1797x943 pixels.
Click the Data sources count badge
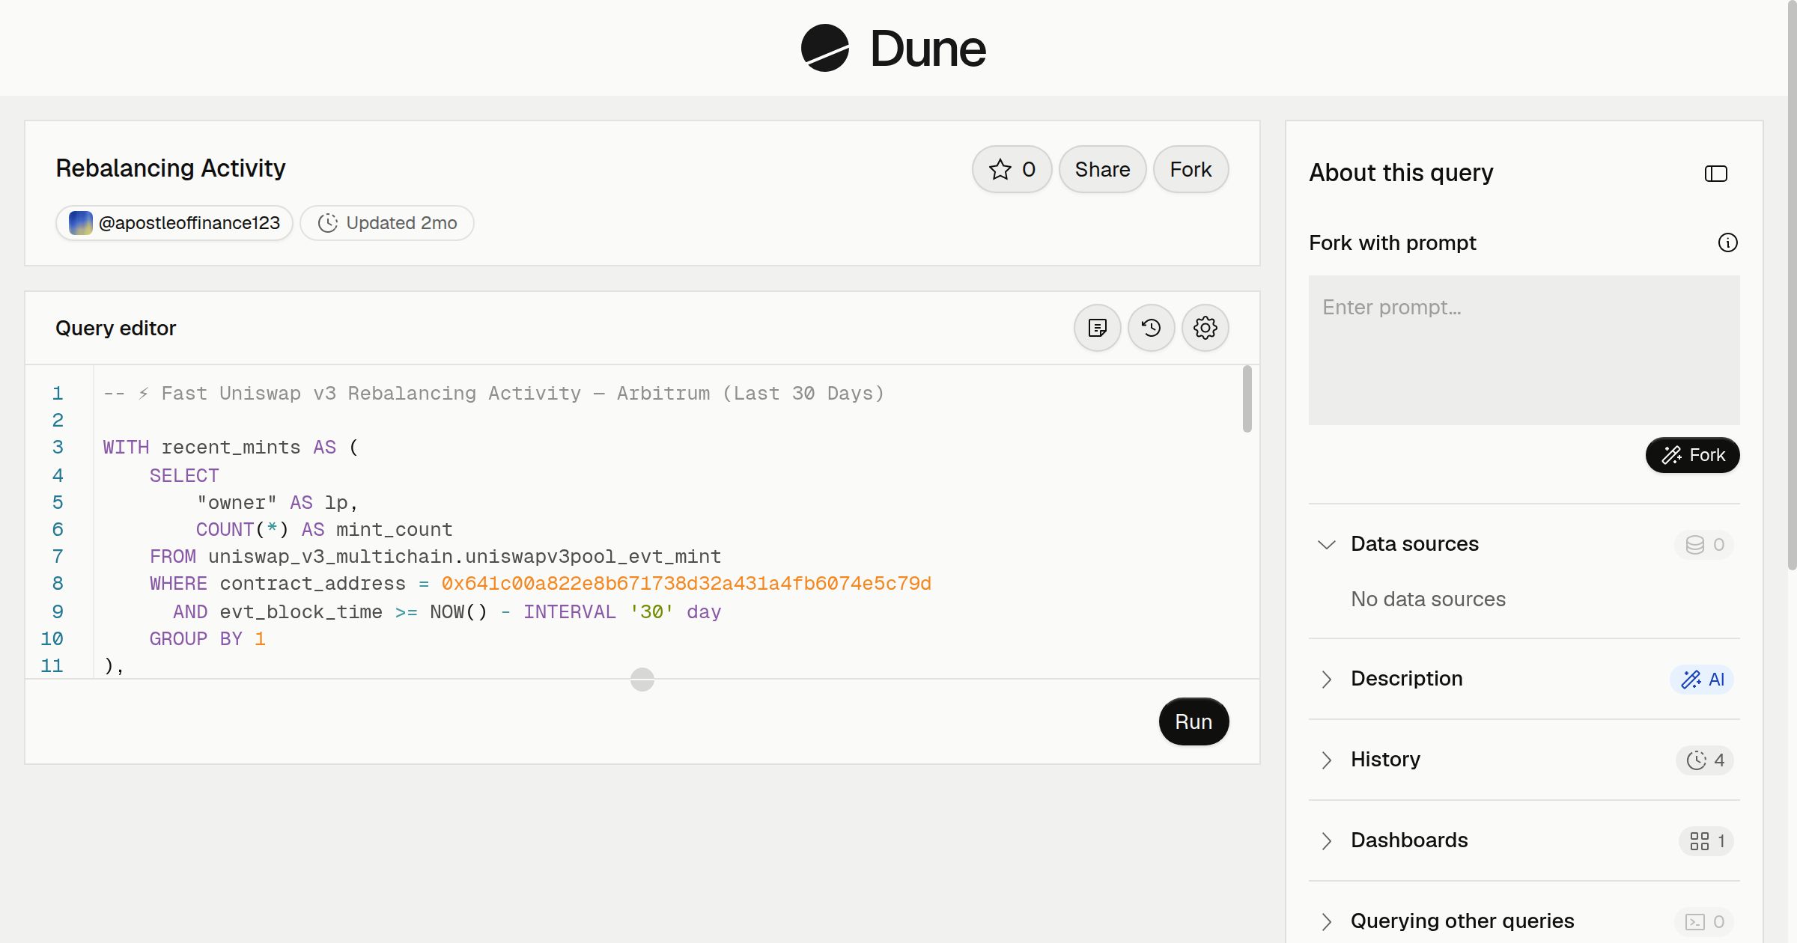(1705, 545)
